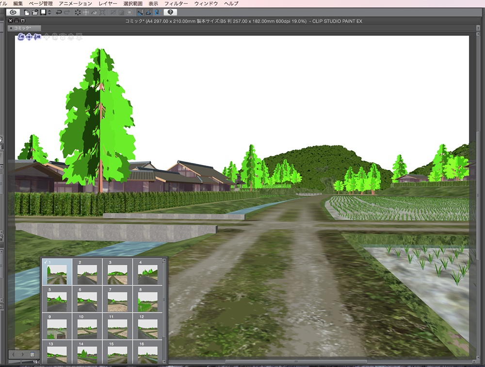Select the 3D camera move tool
Screen dimensions: 485x367
coord(28,36)
